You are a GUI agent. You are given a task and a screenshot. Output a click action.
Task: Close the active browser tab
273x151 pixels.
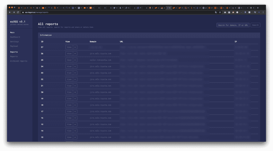pos(170,8)
